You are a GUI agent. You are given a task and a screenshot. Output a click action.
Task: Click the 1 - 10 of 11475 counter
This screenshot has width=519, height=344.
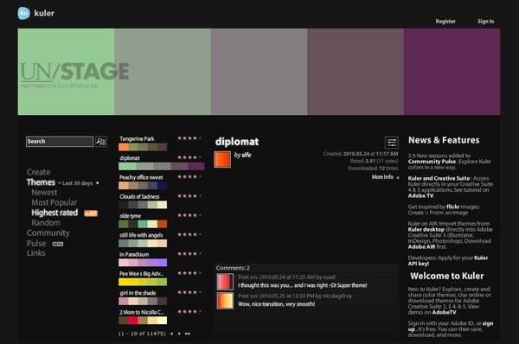point(142,334)
